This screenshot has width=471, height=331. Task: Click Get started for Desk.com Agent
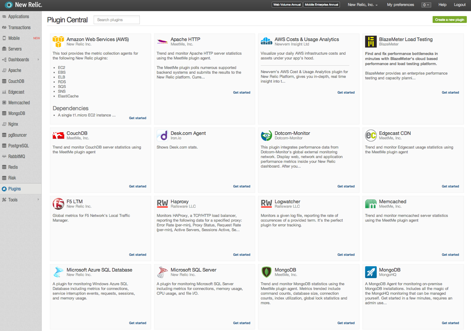241,186
